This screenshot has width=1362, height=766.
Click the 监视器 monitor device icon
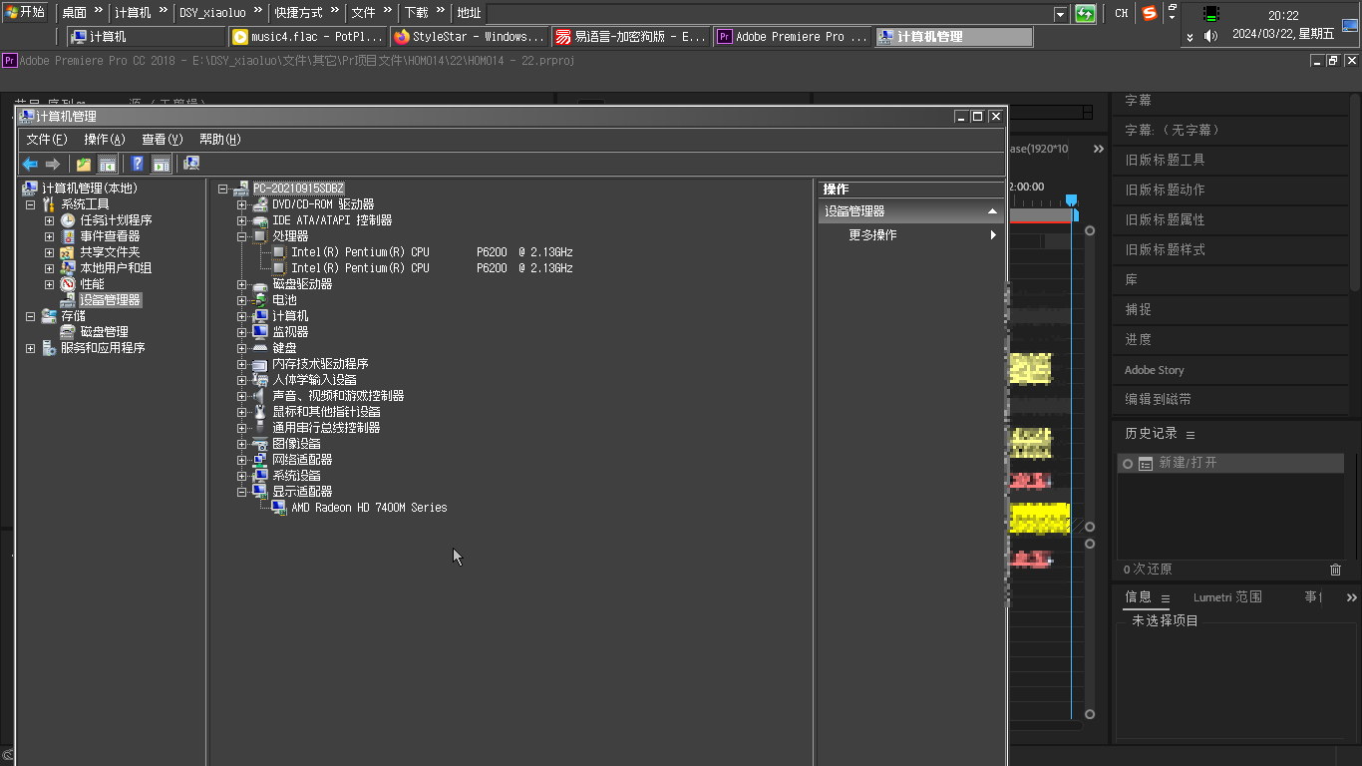coord(260,332)
